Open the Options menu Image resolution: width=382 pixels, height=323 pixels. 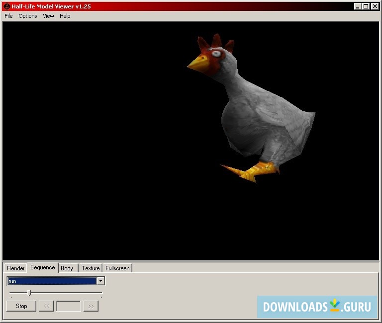(x=28, y=16)
